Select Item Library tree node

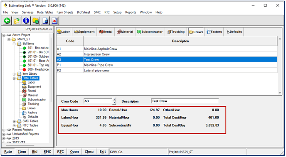30,74
